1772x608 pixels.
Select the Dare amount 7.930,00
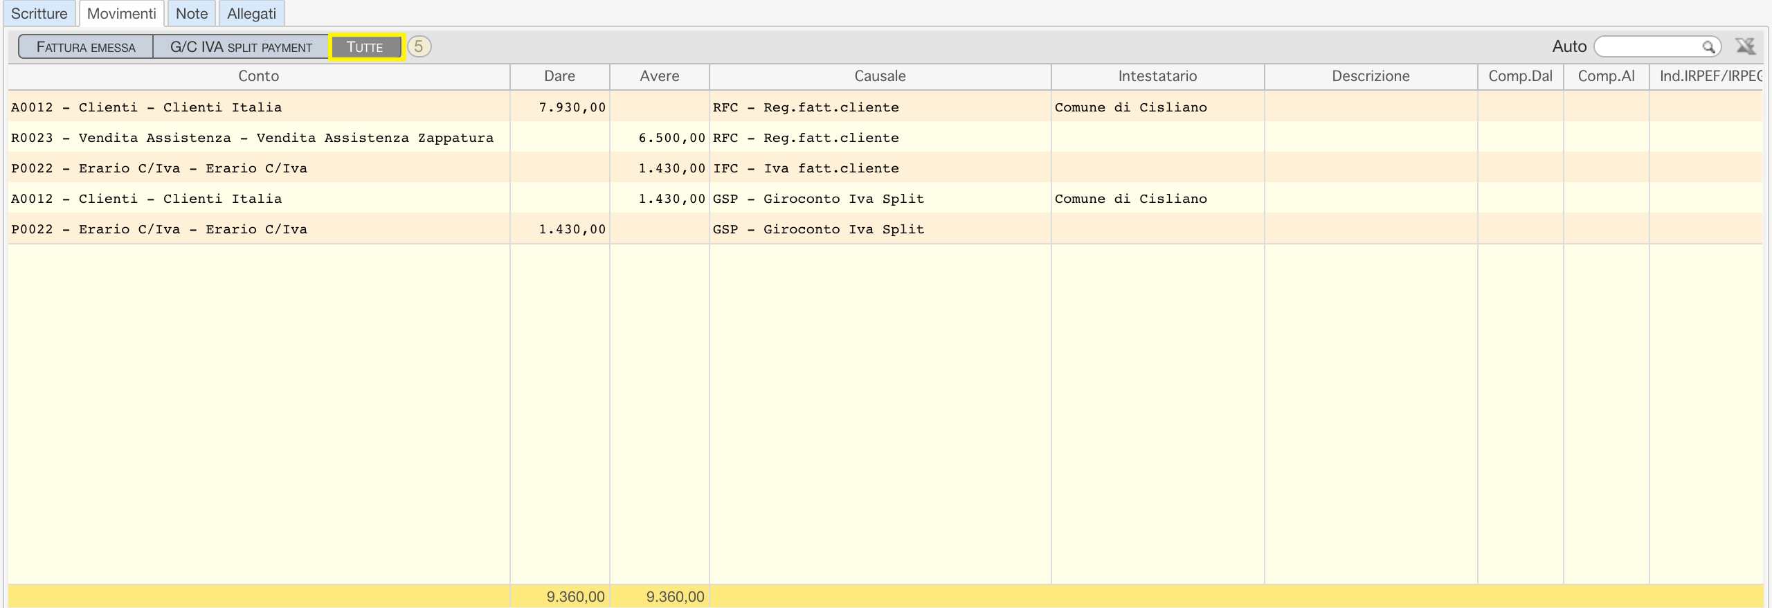pyautogui.click(x=572, y=107)
